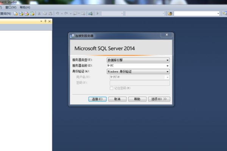The width and height of the screenshot is (227, 151).
Task: Click the 密码 input field
Action: [x=140, y=83]
